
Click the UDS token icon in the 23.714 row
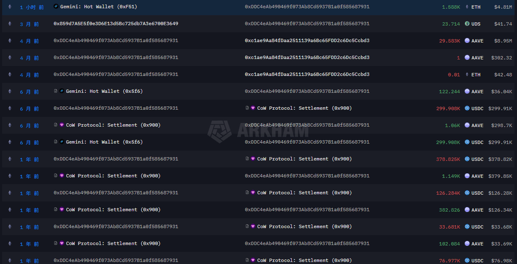click(467, 24)
